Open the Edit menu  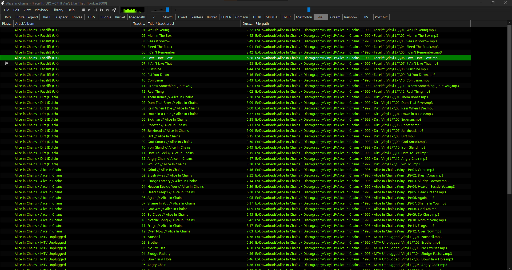coord(16,10)
